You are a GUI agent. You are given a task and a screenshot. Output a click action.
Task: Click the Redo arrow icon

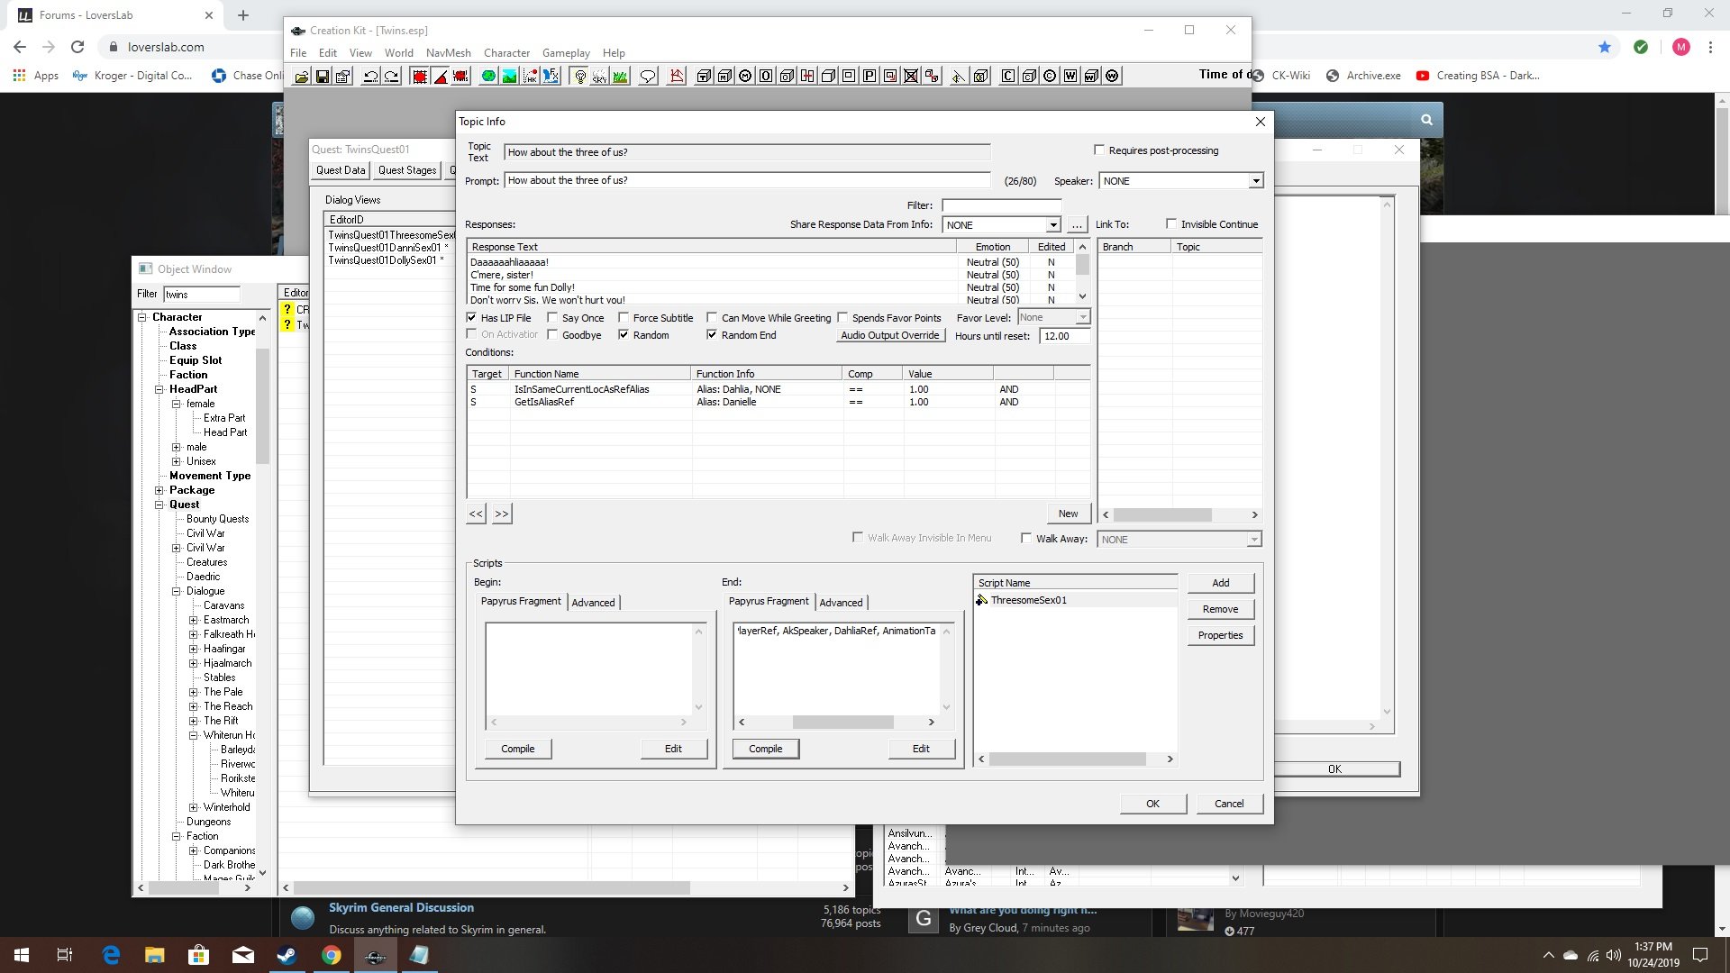(x=391, y=77)
